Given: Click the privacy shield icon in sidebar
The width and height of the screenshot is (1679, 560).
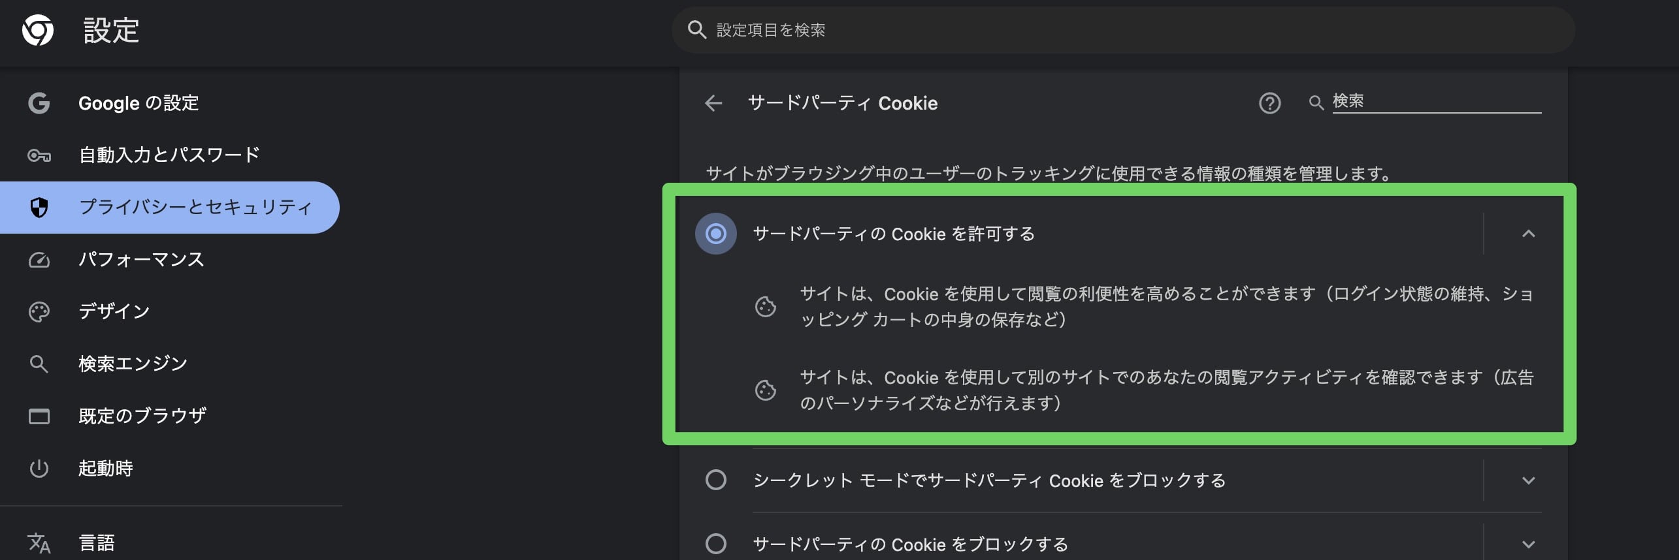Looking at the screenshot, I should click(39, 207).
